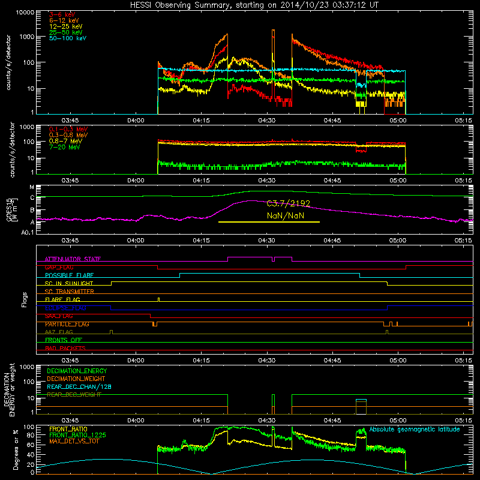Screen dimensions: 480x480
Task: Click the 'NaN/NaN' flare position label
Action: point(286,216)
